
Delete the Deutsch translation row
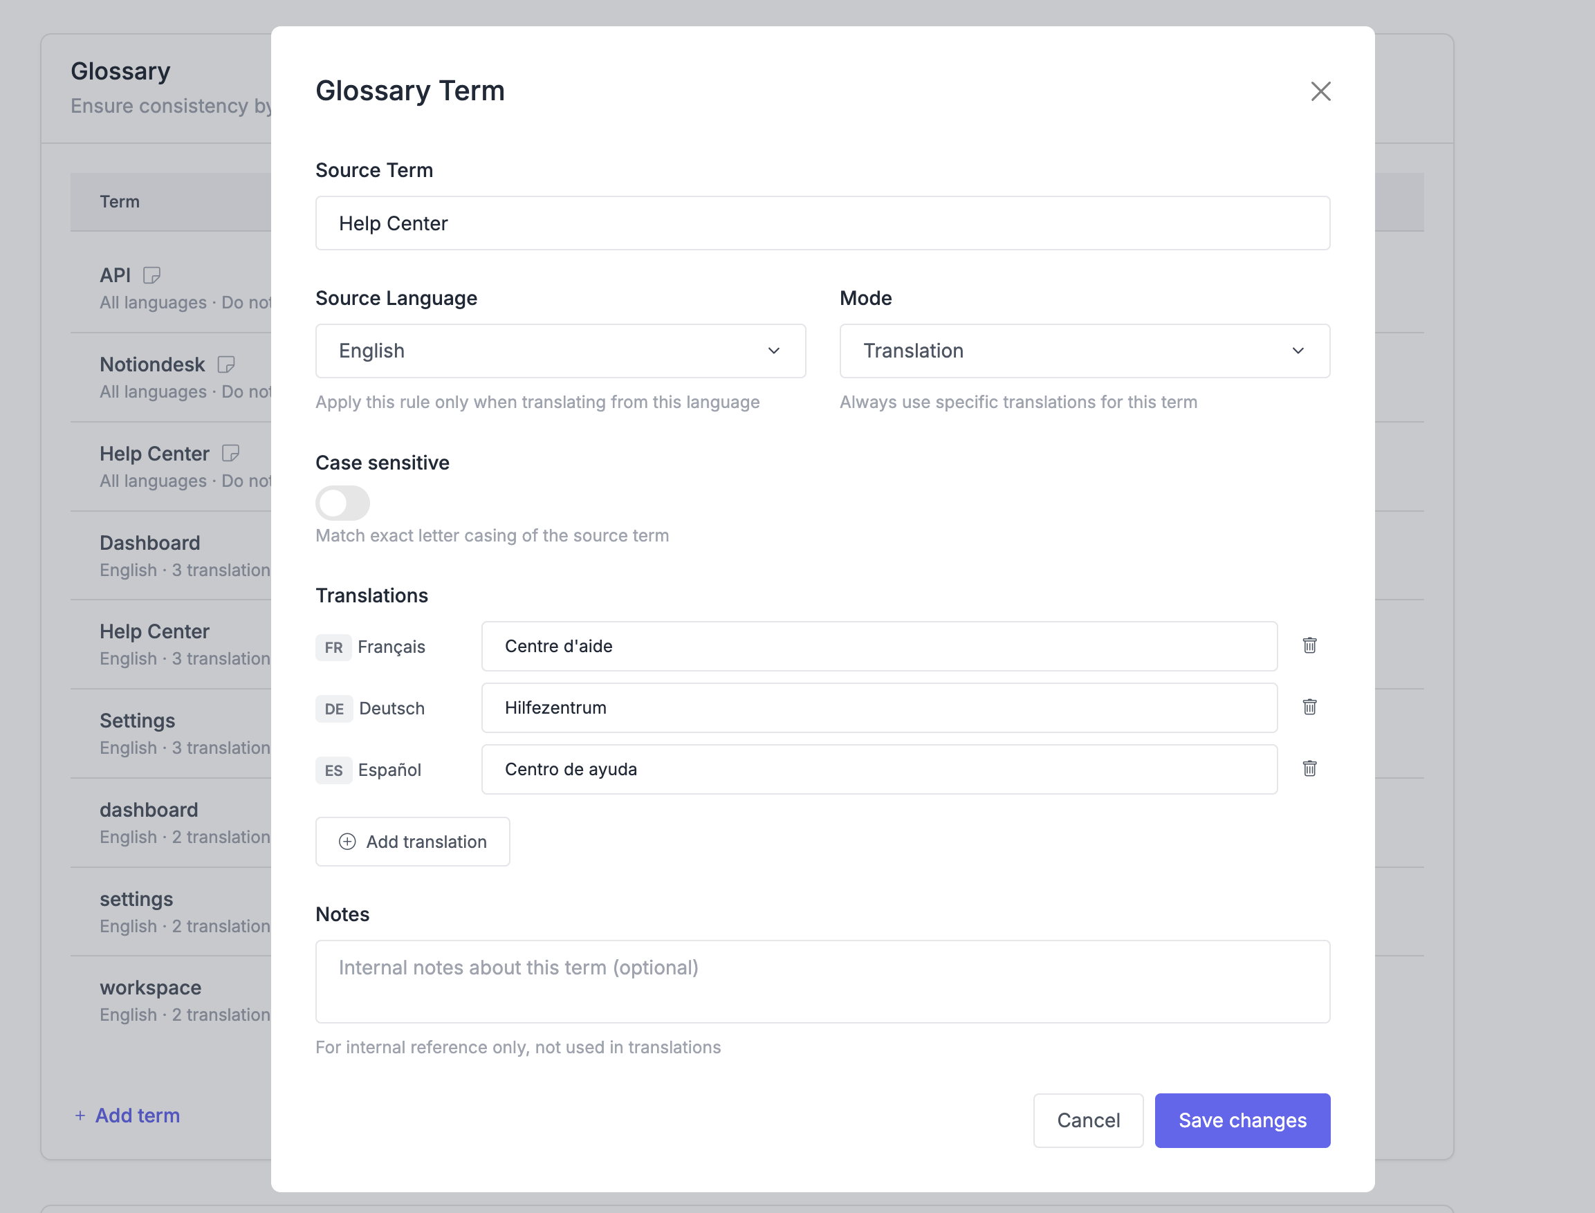tap(1309, 707)
